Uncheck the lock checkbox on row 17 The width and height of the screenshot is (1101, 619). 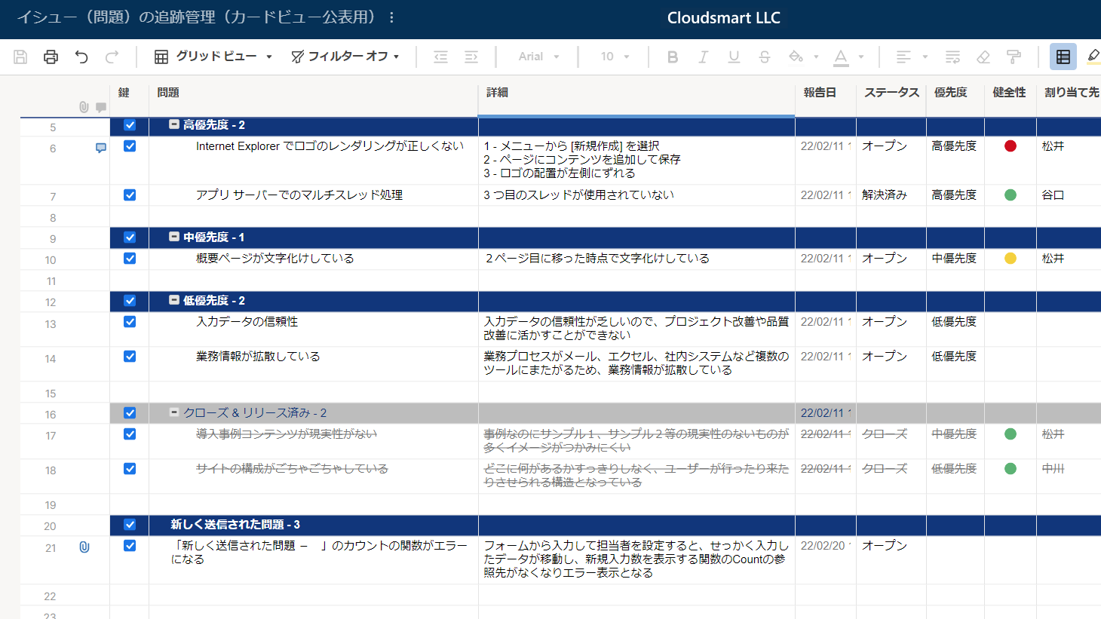tap(129, 434)
